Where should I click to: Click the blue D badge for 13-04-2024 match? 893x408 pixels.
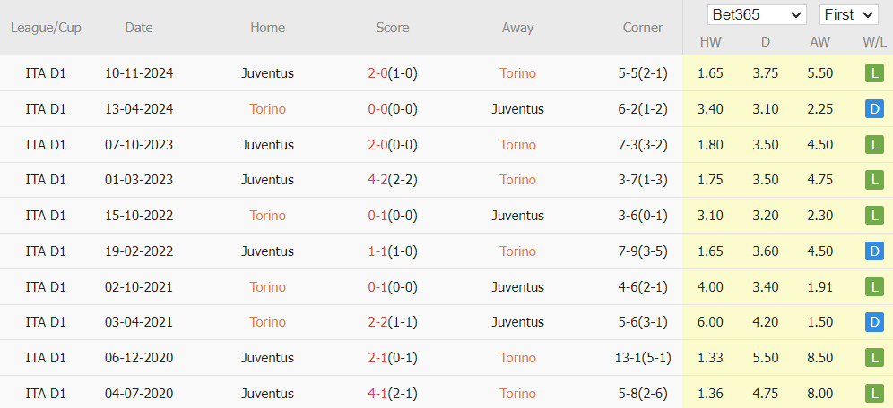[x=874, y=109]
